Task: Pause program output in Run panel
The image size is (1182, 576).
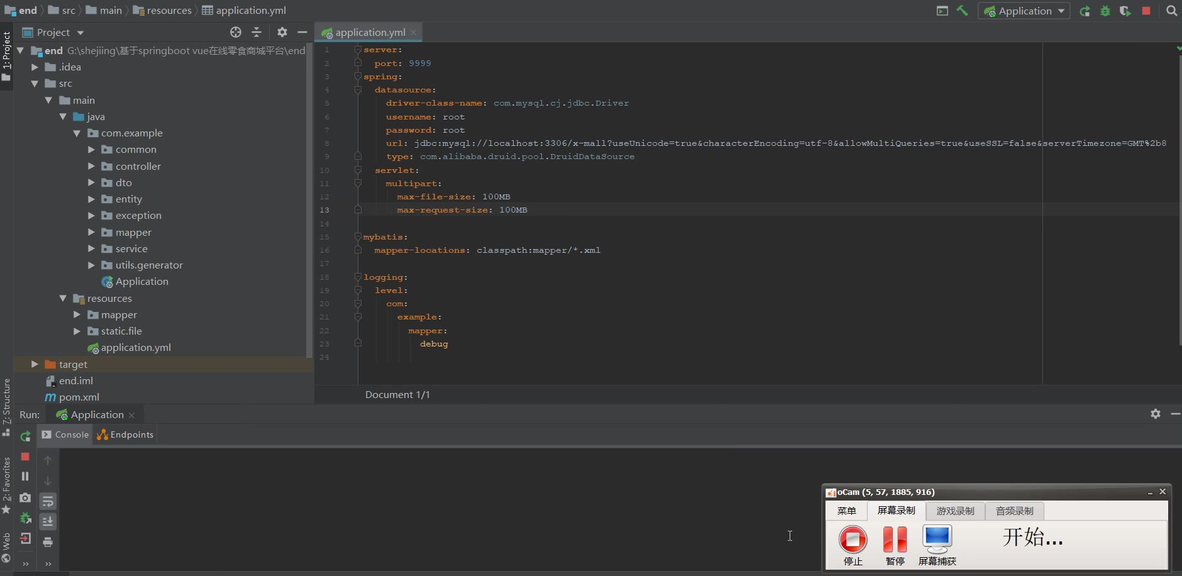Action: point(25,477)
